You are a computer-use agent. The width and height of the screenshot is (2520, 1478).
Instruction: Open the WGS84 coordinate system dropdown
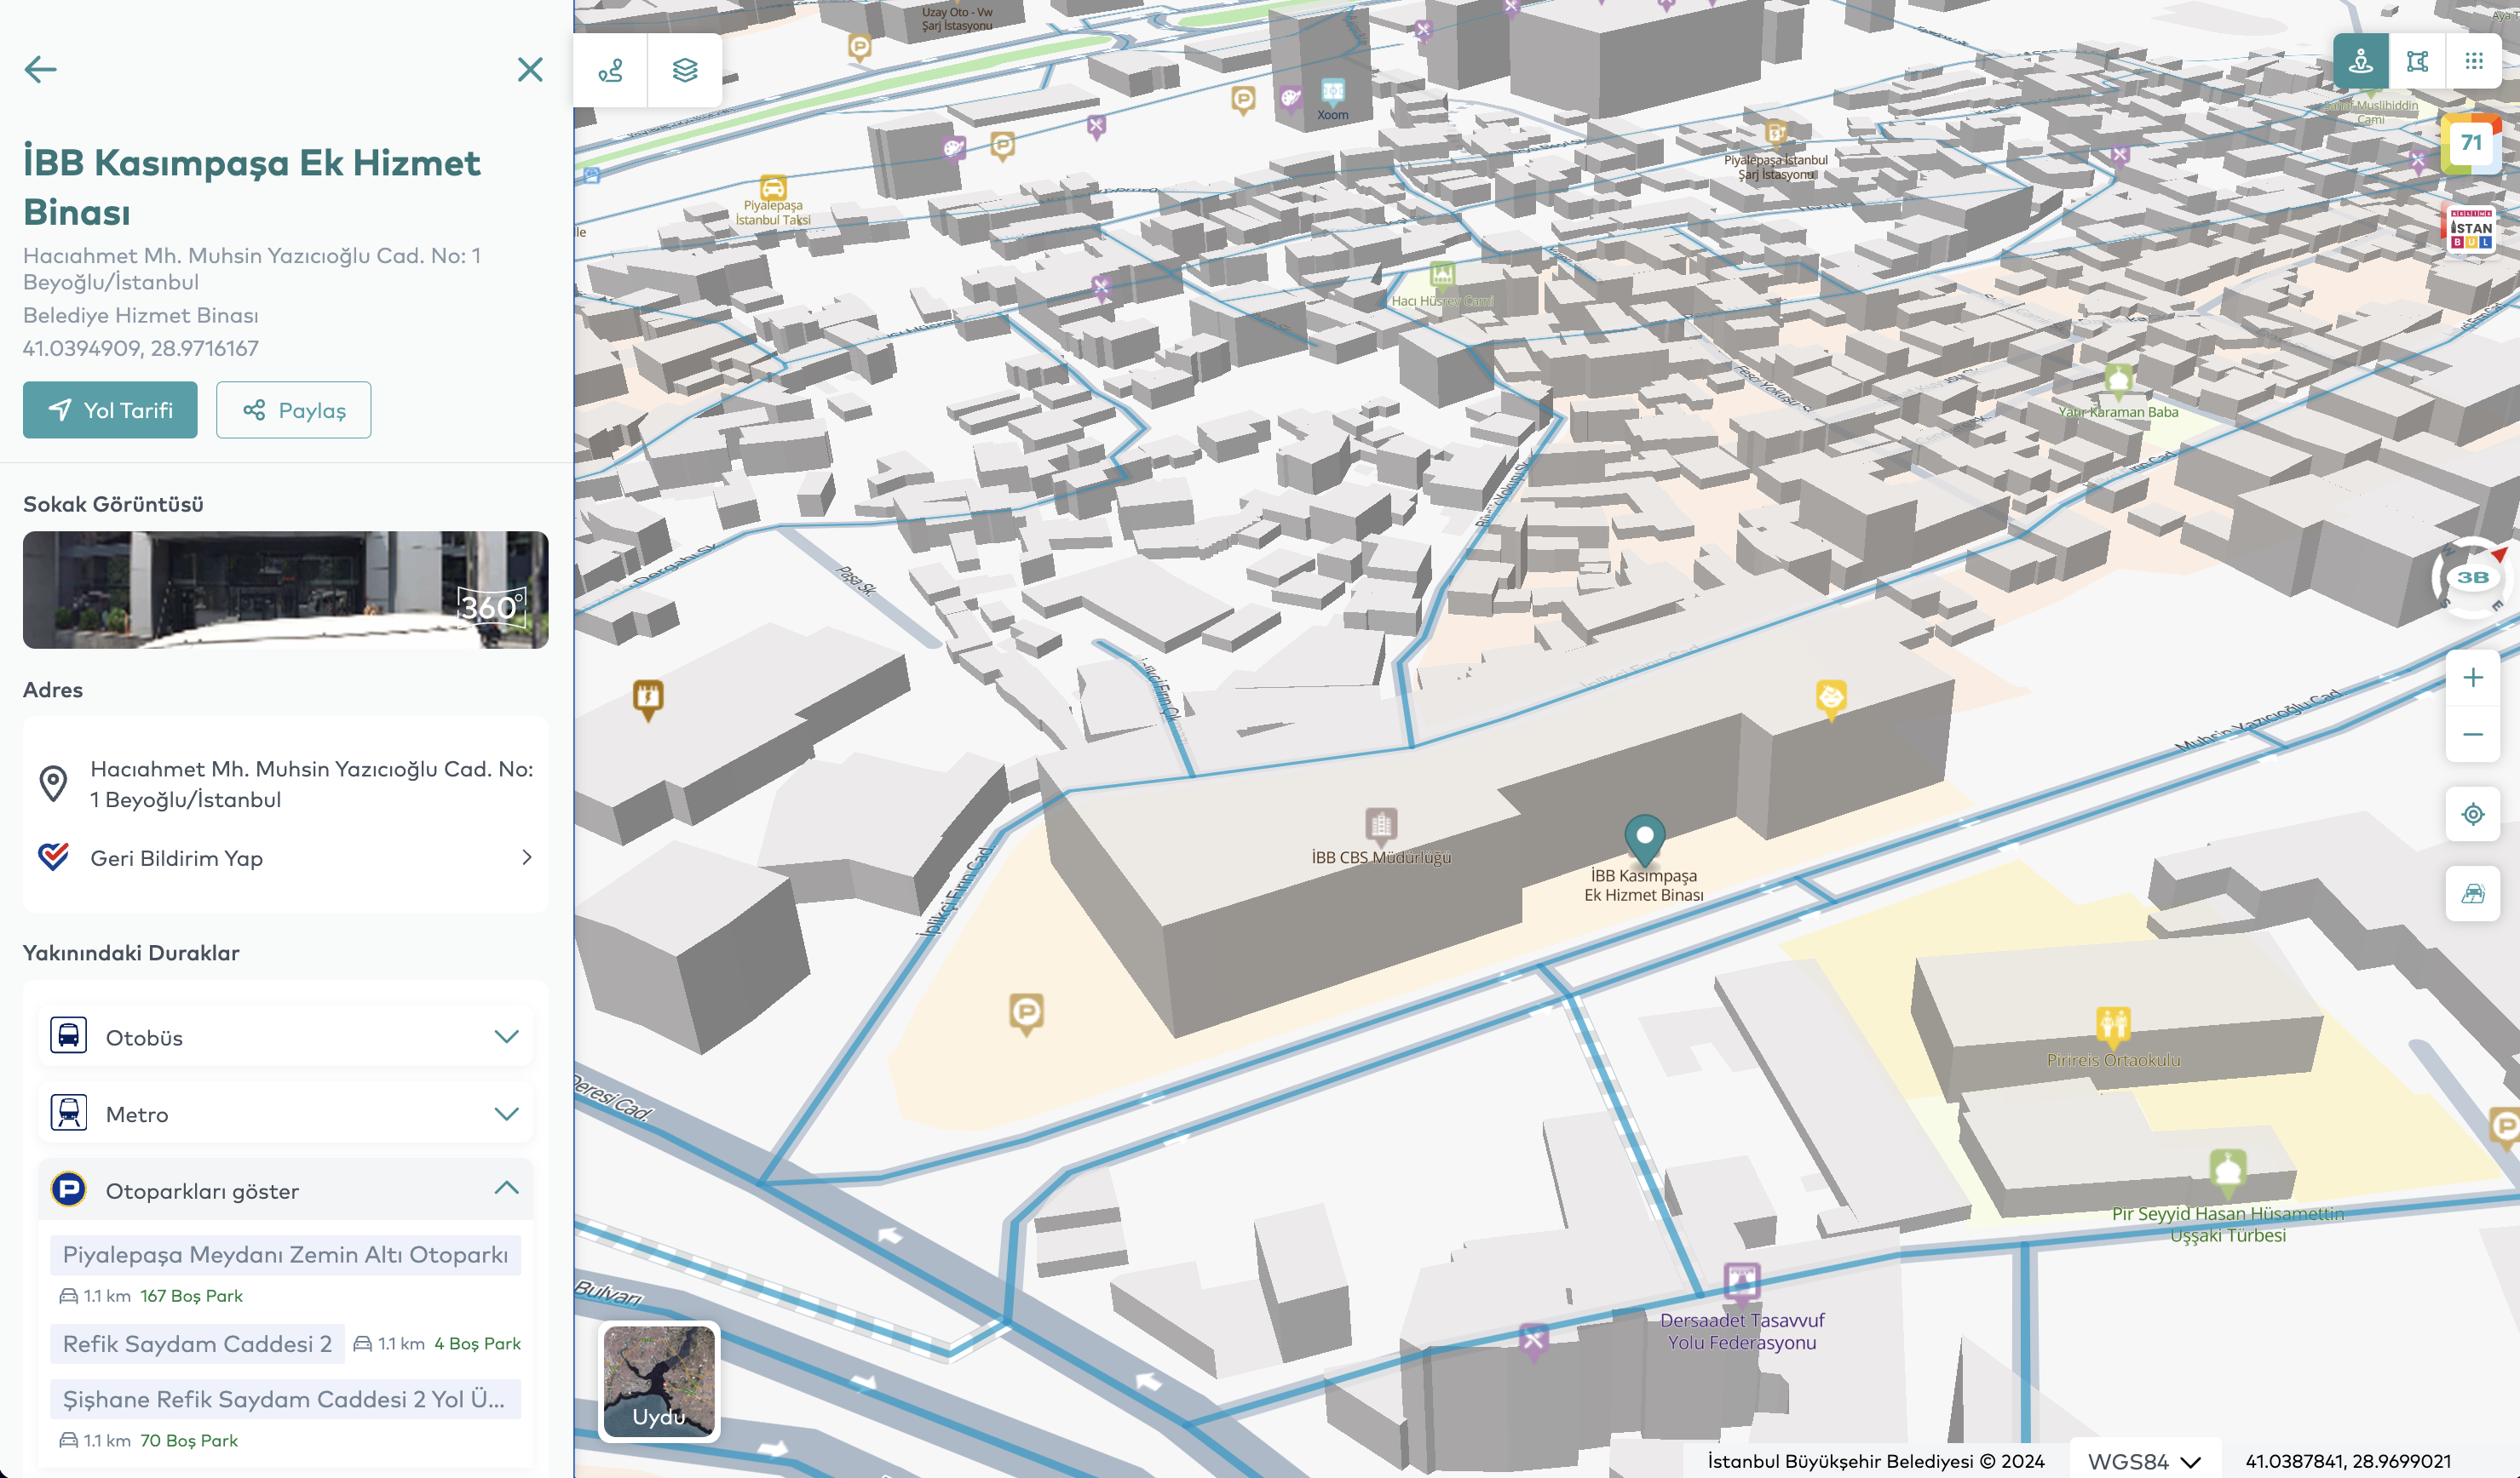coord(2144,1461)
